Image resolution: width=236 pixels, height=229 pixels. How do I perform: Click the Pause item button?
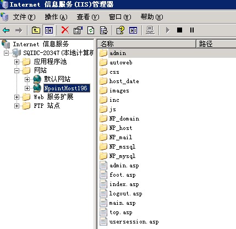click(192, 30)
